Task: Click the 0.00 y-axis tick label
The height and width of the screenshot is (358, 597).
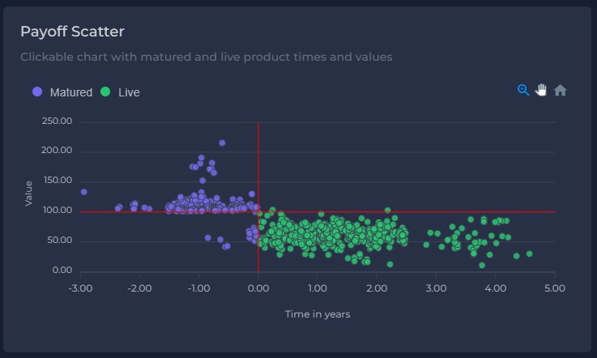Action: 62,271
